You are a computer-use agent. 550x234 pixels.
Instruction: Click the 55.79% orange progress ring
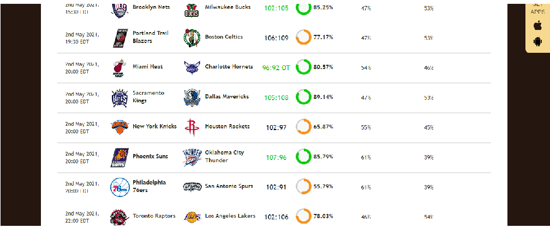point(303,187)
